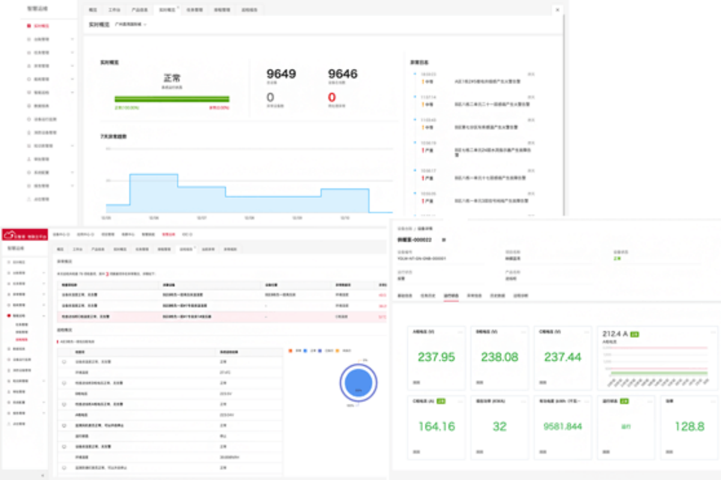
Task: Click the red 0 count in overview stats
Action: [x=332, y=97]
